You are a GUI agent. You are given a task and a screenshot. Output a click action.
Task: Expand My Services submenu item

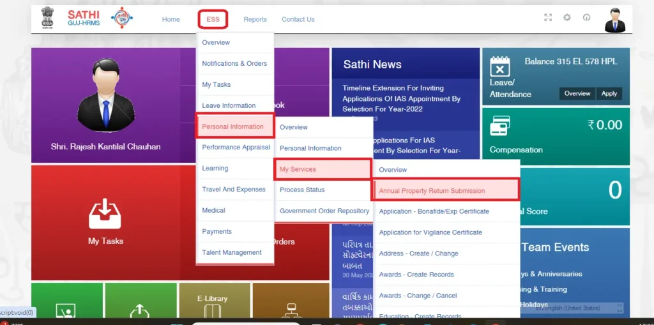(323, 169)
